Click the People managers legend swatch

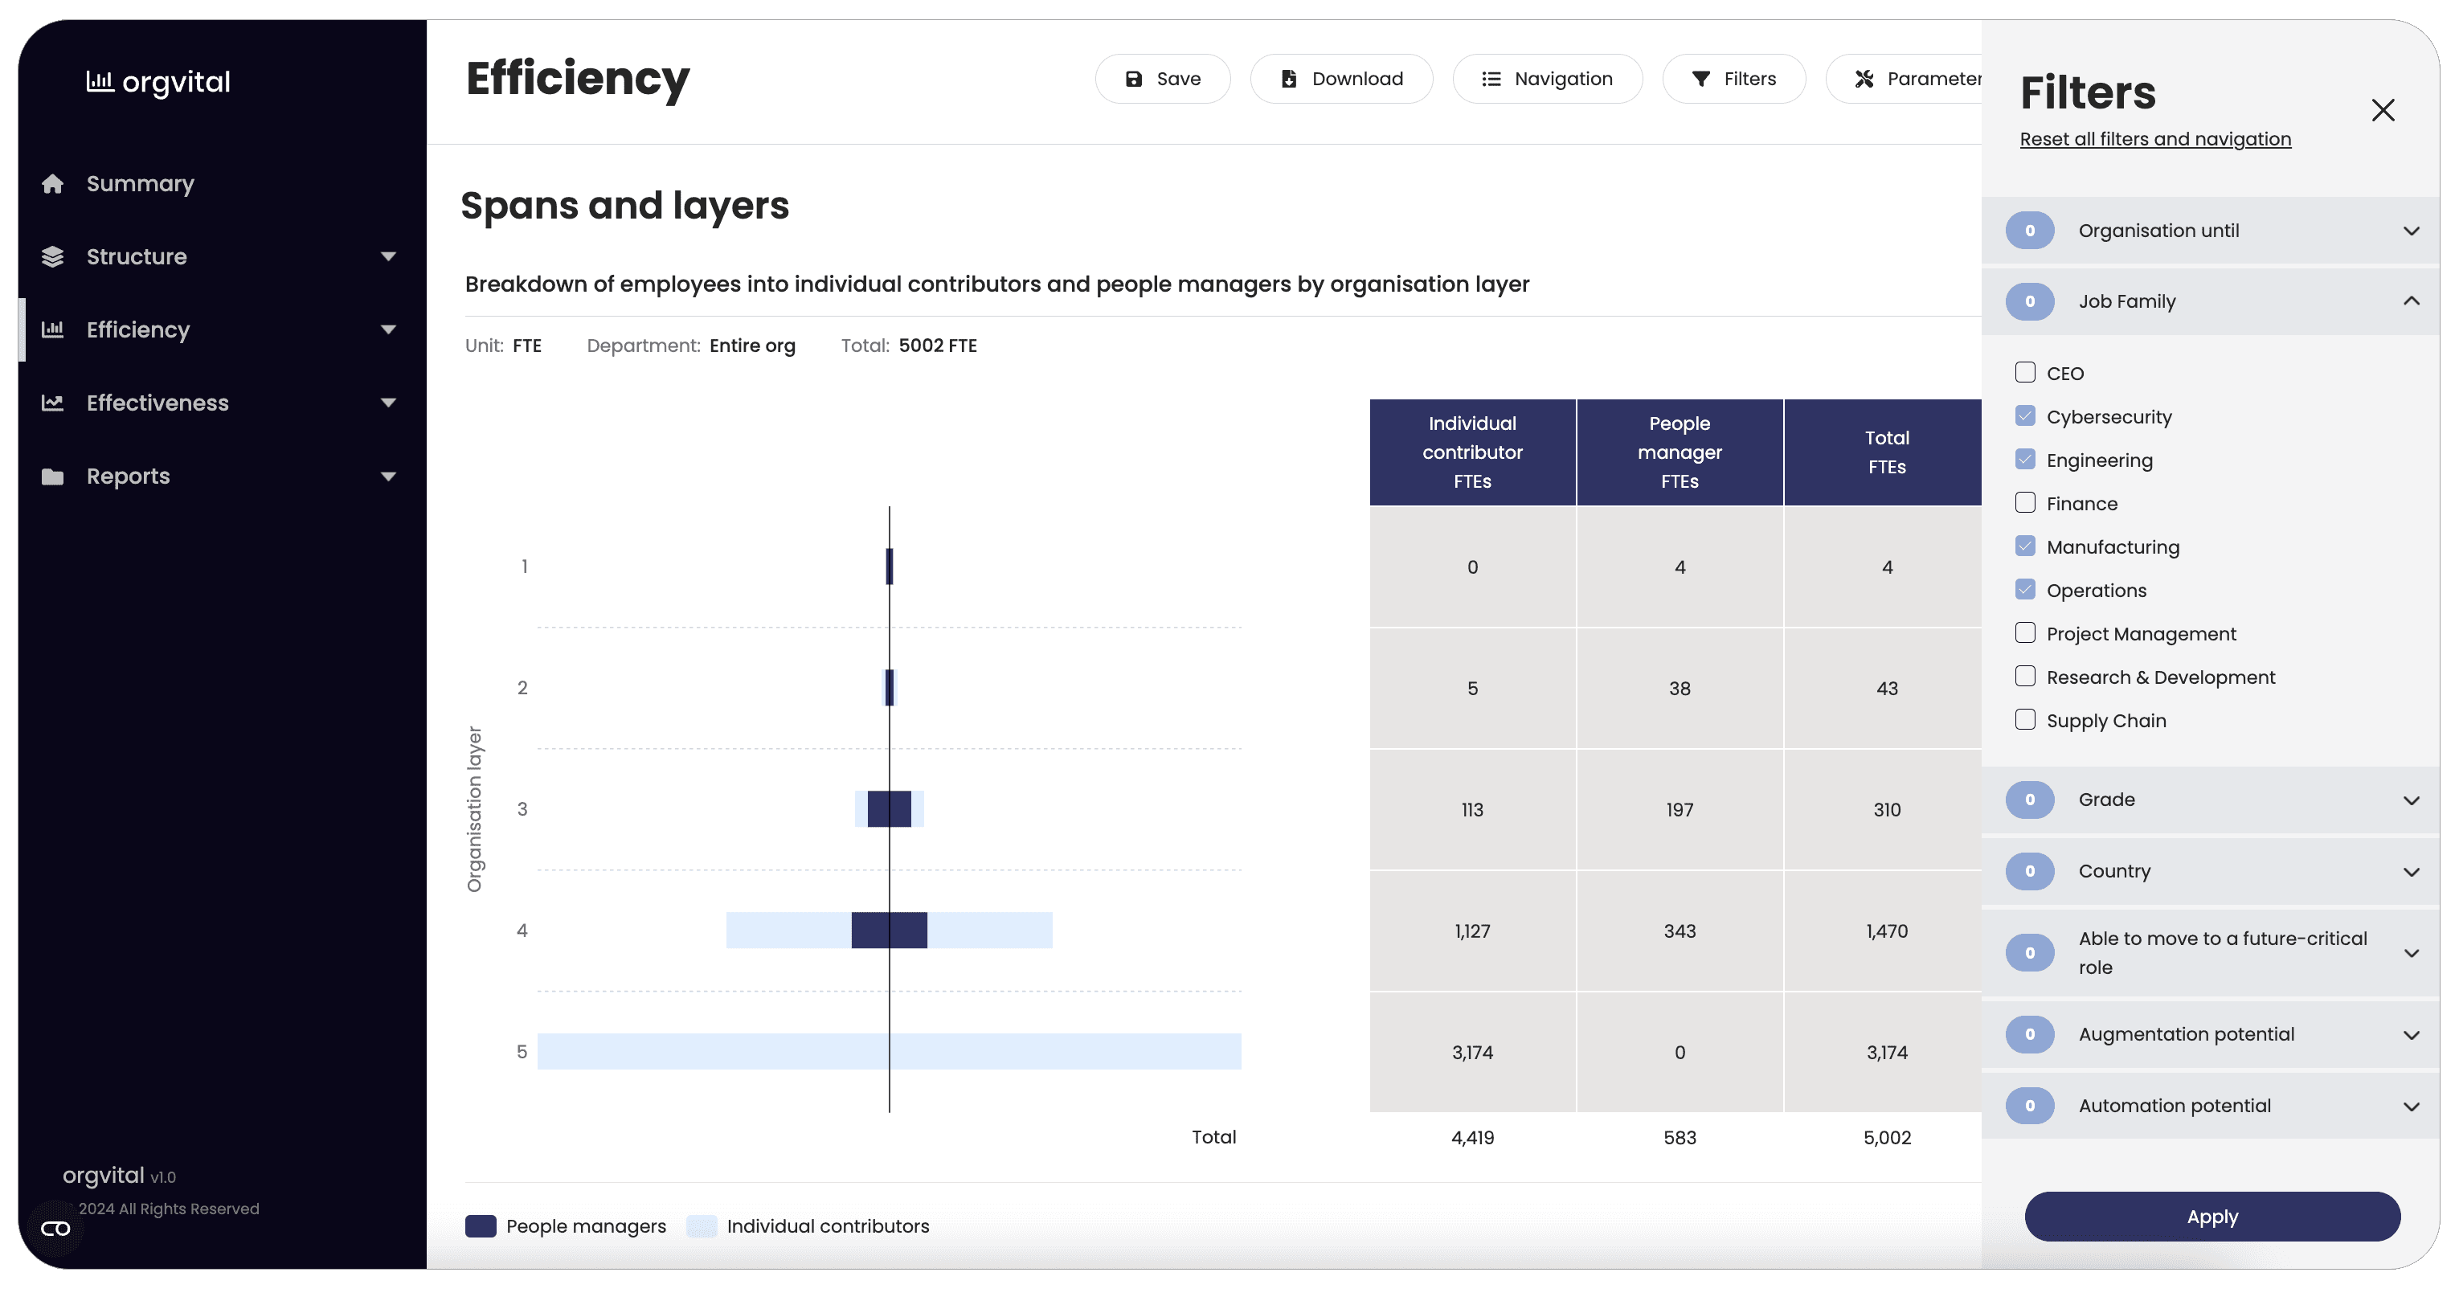click(481, 1225)
